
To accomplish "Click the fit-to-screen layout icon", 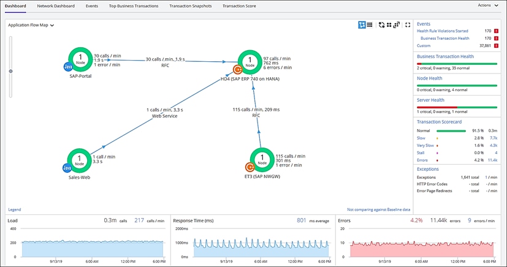I will coord(397,25).
